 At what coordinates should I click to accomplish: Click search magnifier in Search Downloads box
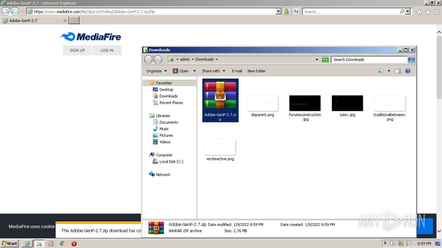411,60
